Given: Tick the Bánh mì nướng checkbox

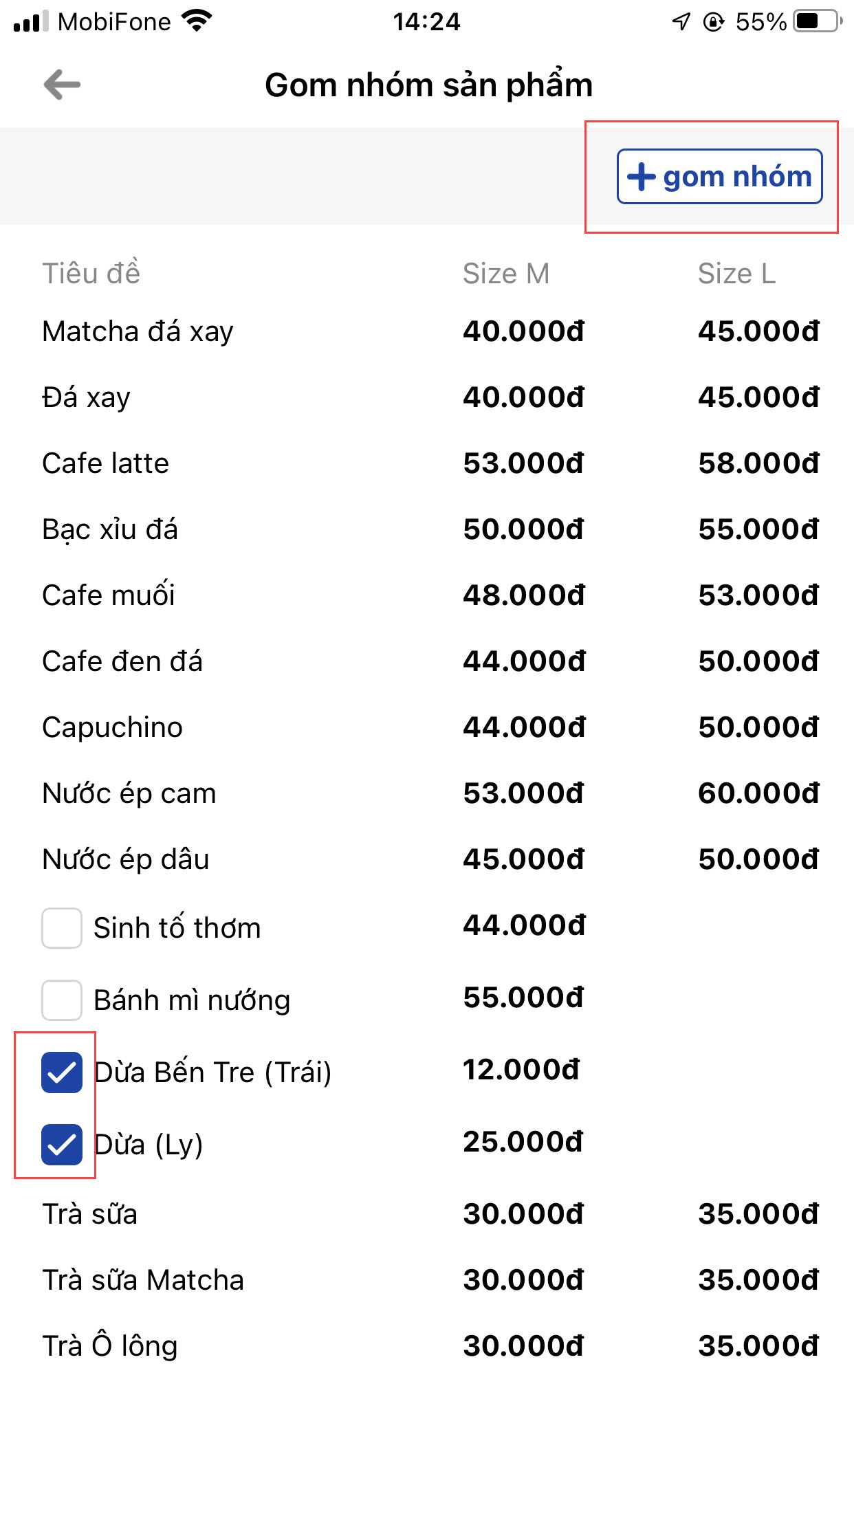Looking at the screenshot, I should [62, 1000].
